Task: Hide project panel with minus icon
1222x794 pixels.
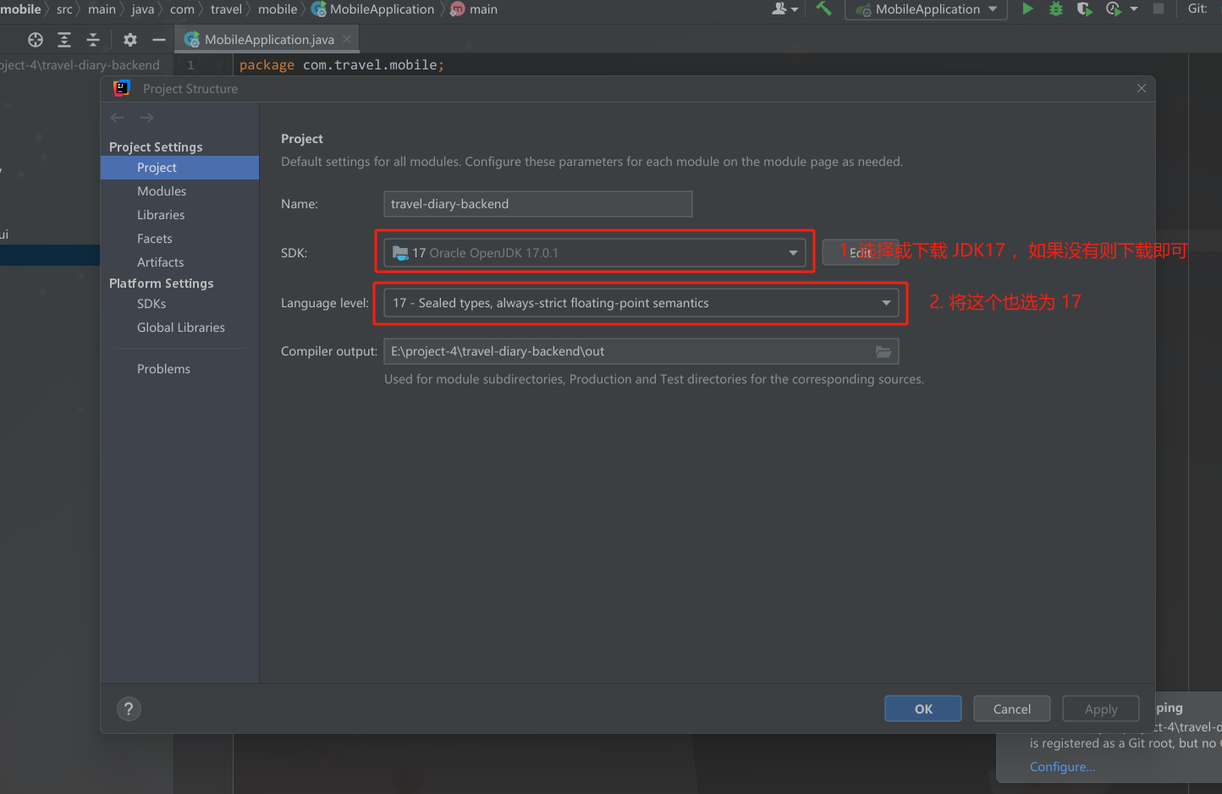Action: (158, 40)
